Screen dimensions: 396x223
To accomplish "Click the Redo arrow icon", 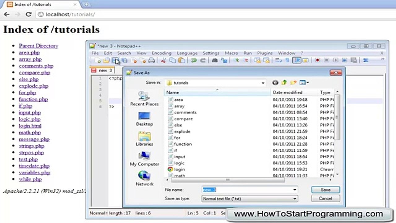I will point(203,60).
